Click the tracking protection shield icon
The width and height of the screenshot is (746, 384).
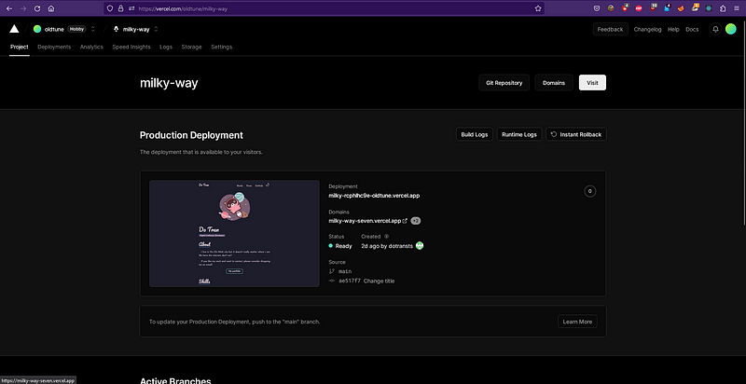(110, 8)
